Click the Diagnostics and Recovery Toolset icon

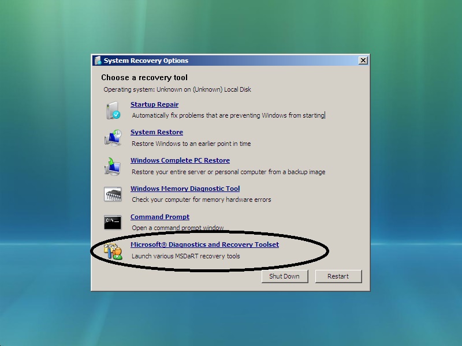[113, 251]
